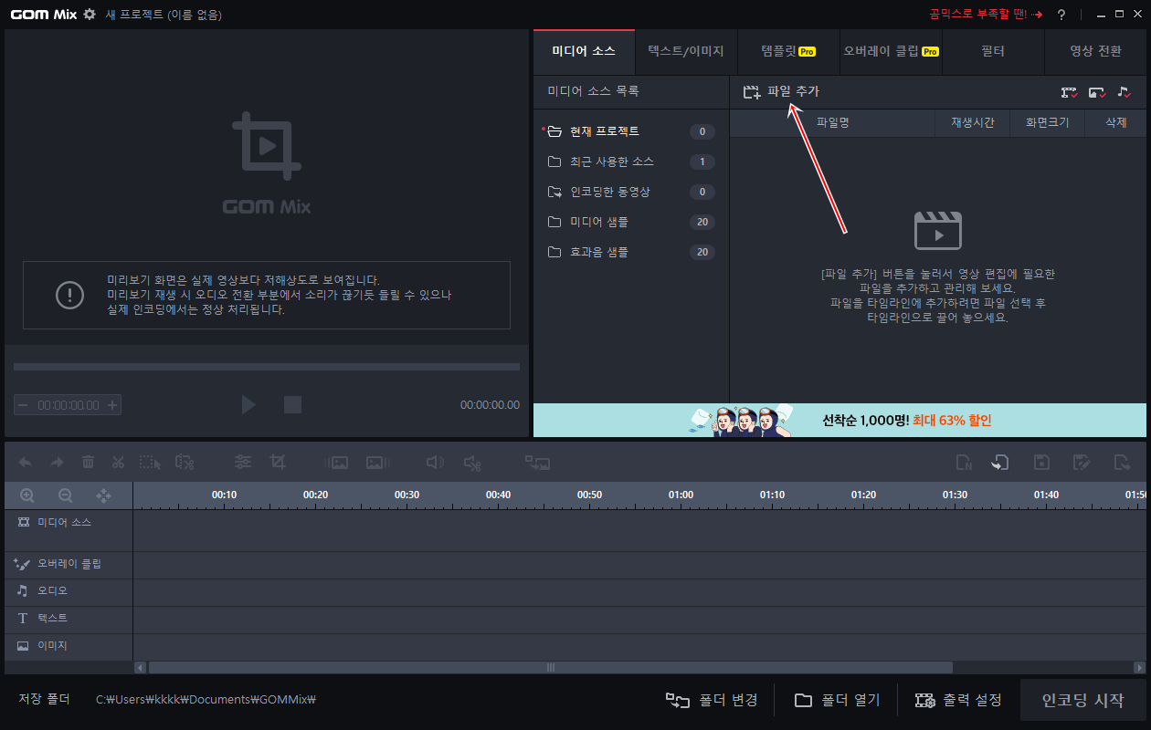Increase the timecode with plus button
The width and height of the screenshot is (1151, 730).
click(x=112, y=405)
